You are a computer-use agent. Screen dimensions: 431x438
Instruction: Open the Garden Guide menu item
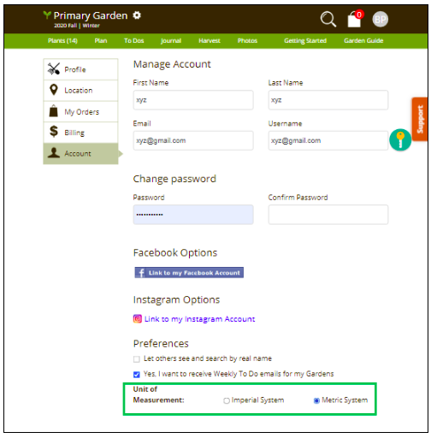[x=363, y=41]
